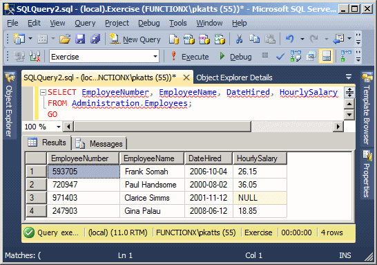The height and width of the screenshot is (265, 377).
Task: Open the Window menu
Action: 209,23
